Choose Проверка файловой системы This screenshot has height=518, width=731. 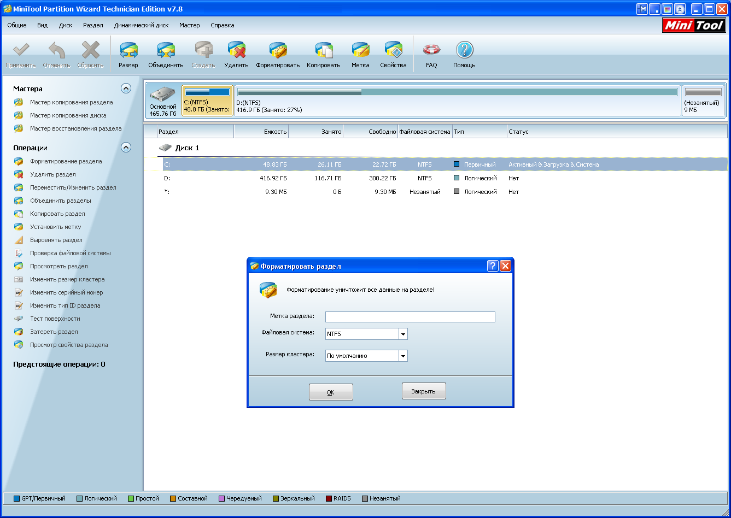click(71, 253)
